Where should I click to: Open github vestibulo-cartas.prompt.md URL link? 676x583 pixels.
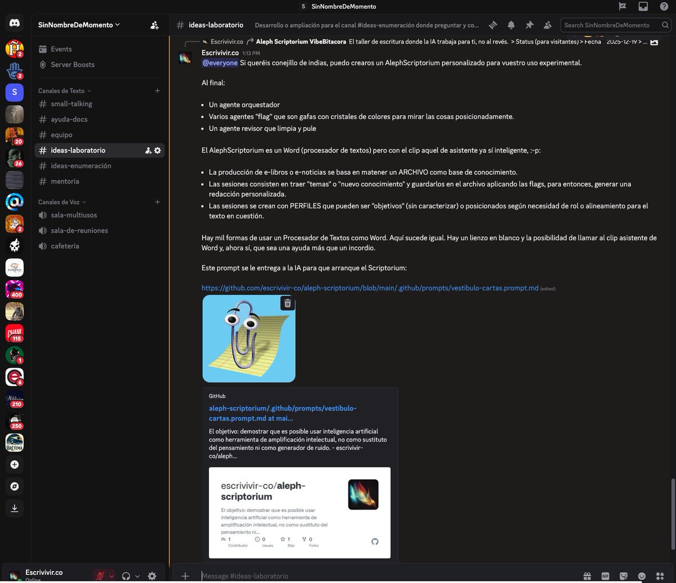370,288
